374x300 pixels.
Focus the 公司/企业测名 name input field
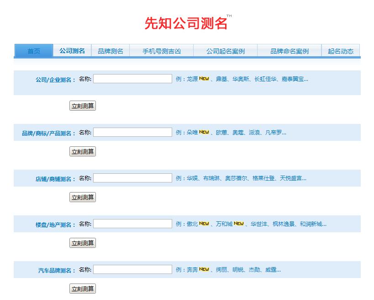tap(132, 79)
